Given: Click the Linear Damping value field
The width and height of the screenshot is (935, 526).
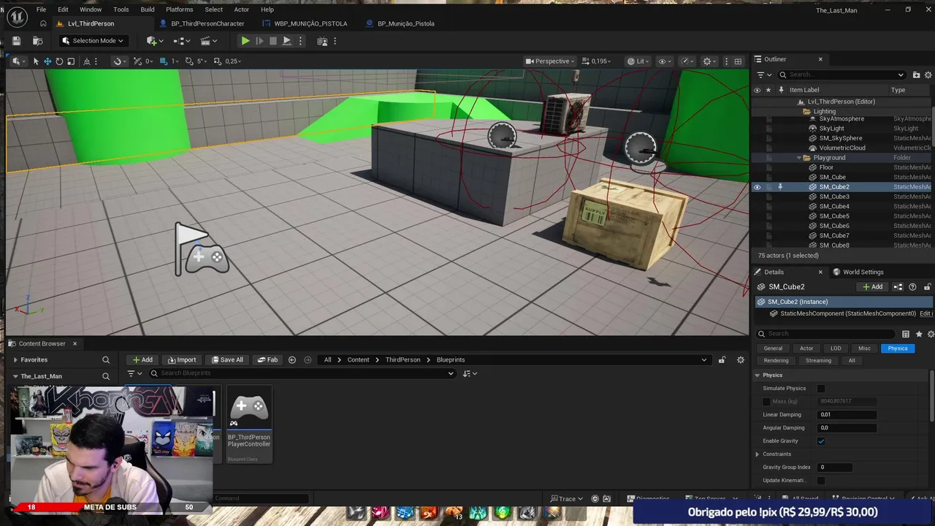Looking at the screenshot, I should pyautogui.click(x=846, y=415).
